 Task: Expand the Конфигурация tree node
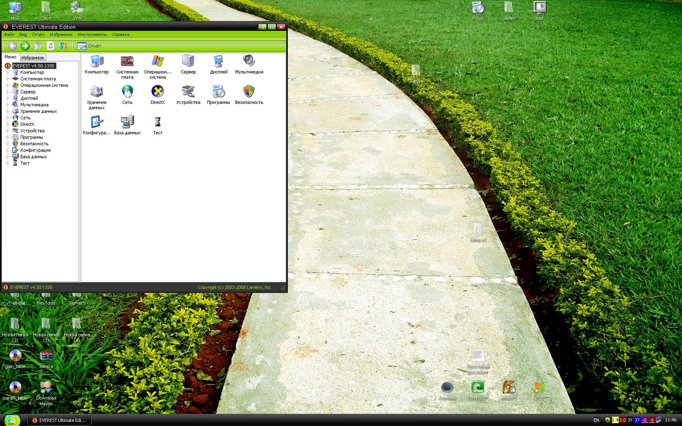click(x=7, y=151)
